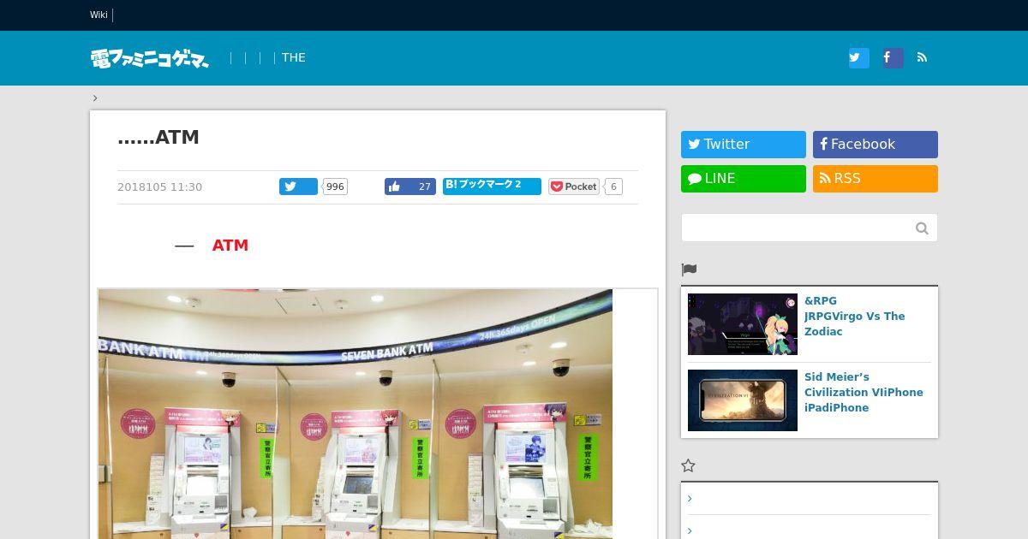Image resolution: width=1028 pixels, height=539 pixels.
Task: Open the JRPG Virgo Vs The Zodiac article link
Action: [855, 317]
